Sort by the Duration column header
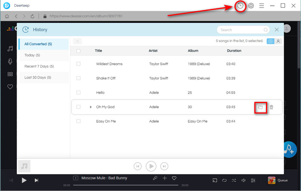The width and height of the screenshot is (301, 191). point(234,51)
